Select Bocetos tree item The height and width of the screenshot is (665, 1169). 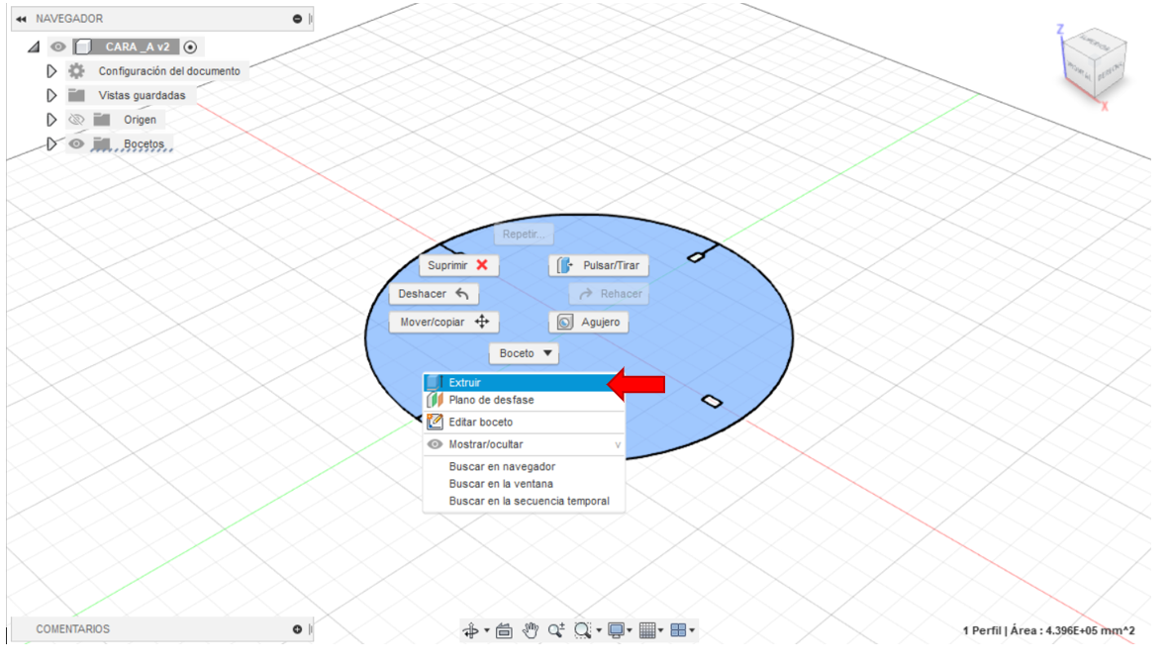pos(144,143)
